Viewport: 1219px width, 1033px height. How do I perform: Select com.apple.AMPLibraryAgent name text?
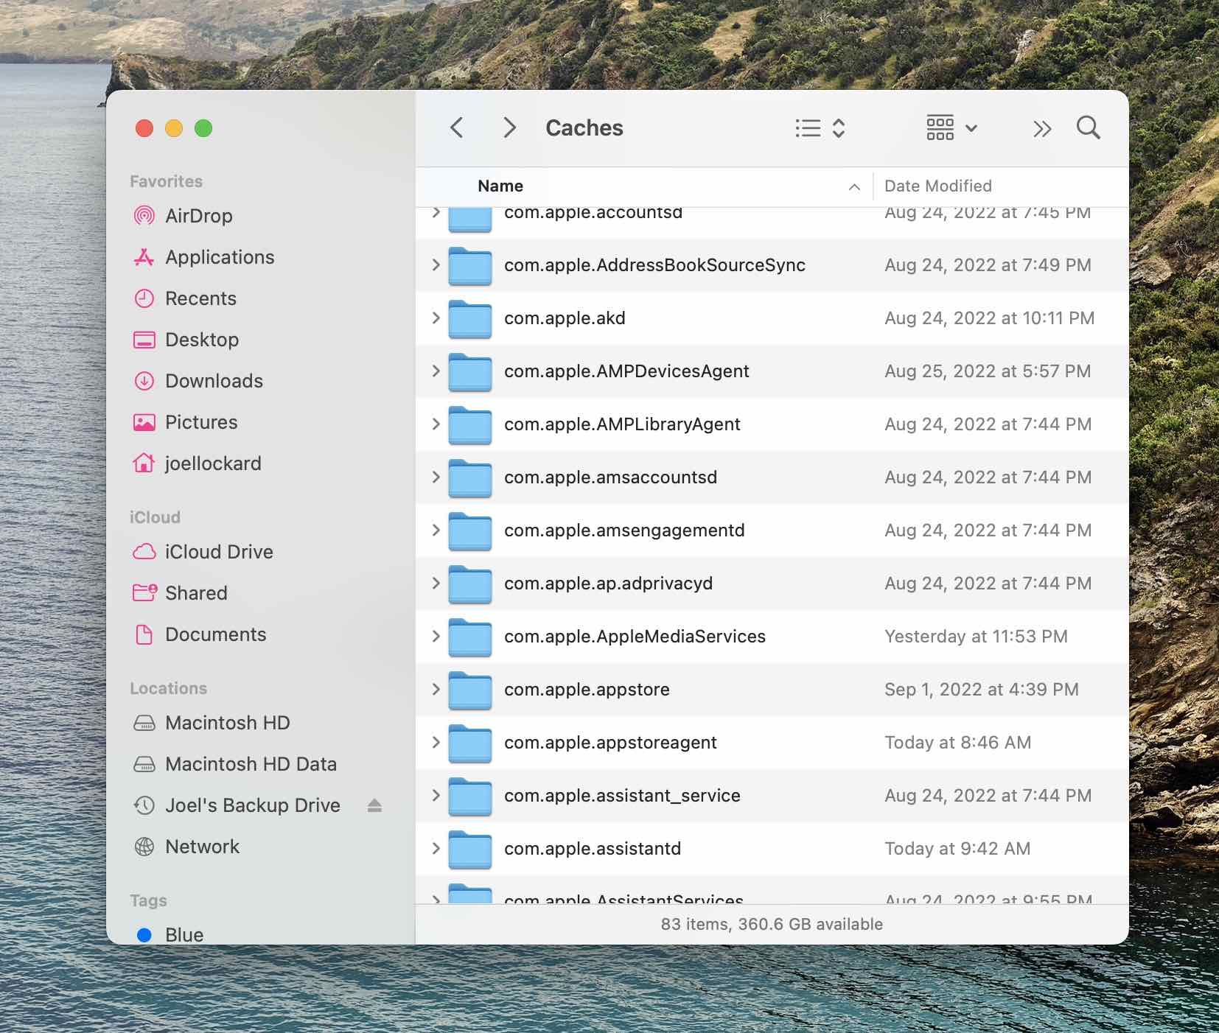622,424
